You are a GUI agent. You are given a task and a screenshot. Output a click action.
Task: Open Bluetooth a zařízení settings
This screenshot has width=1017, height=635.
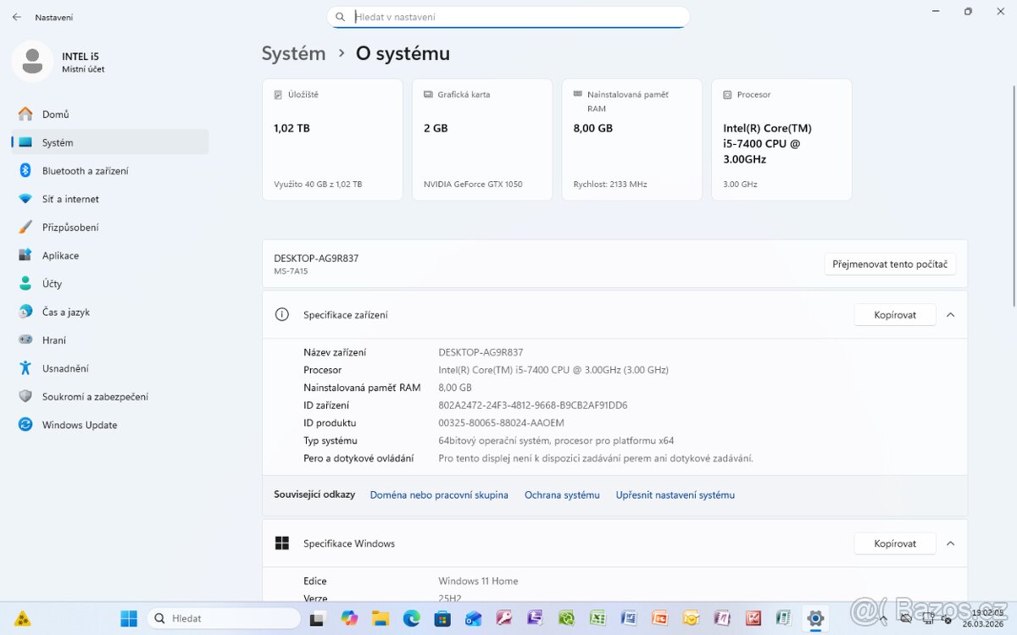(x=85, y=171)
